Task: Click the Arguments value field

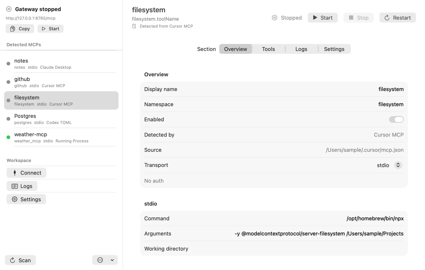Action: [x=319, y=234]
